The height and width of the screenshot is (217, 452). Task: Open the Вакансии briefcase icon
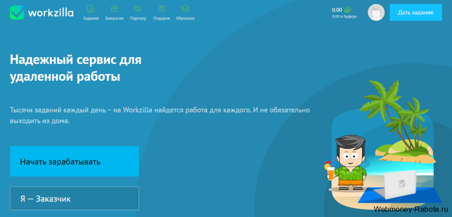(114, 9)
